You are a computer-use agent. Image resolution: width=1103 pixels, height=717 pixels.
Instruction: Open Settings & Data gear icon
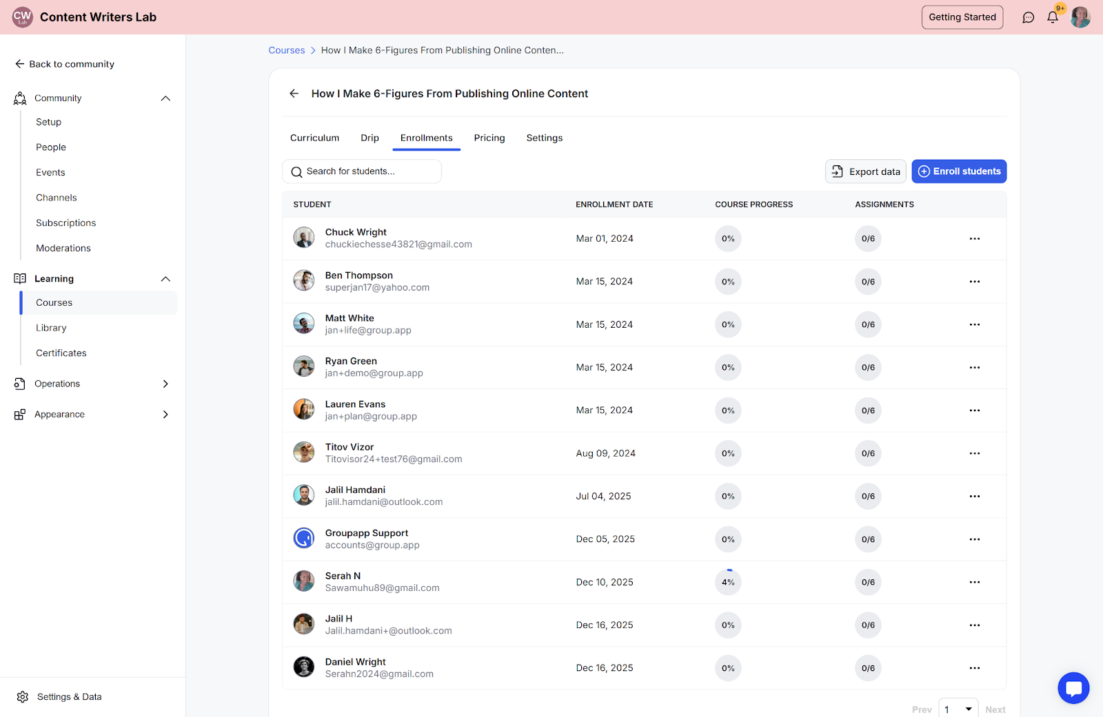[23, 697]
